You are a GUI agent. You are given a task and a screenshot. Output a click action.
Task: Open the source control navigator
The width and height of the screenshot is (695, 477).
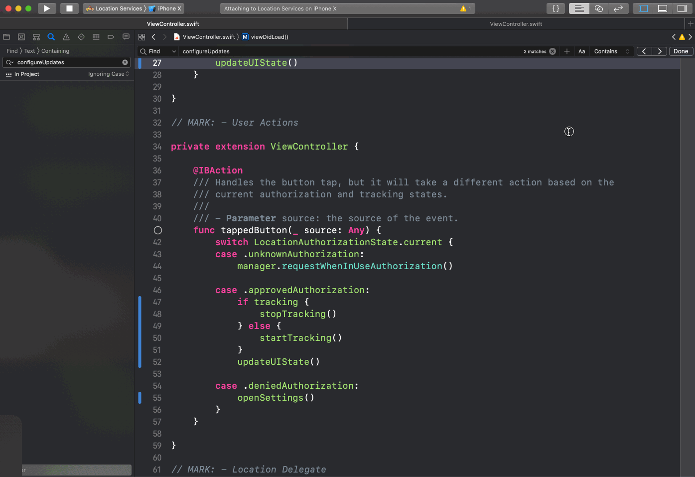[x=21, y=37]
